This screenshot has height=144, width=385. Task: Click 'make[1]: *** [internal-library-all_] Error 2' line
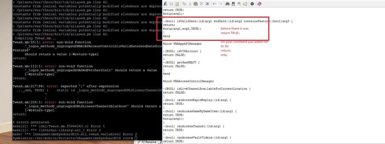(x=56, y=130)
